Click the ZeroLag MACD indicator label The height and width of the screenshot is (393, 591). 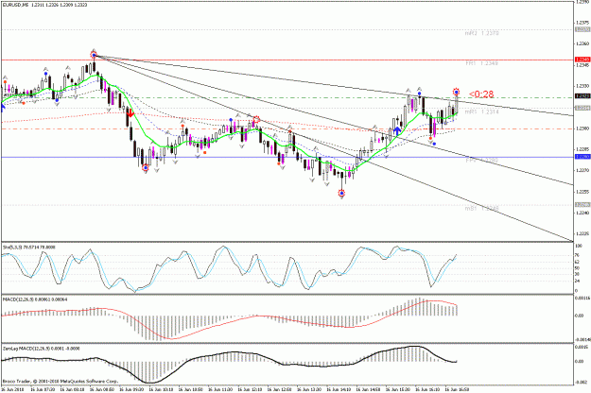tap(41, 349)
